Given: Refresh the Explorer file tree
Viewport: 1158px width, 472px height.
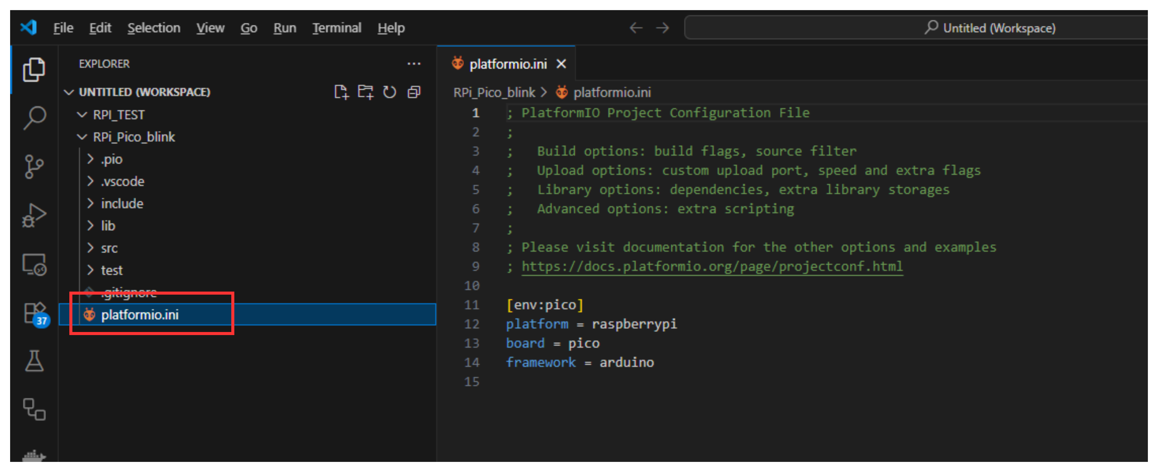Looking at the screenshot, I should pyautogui.click(x=389, y=92).
